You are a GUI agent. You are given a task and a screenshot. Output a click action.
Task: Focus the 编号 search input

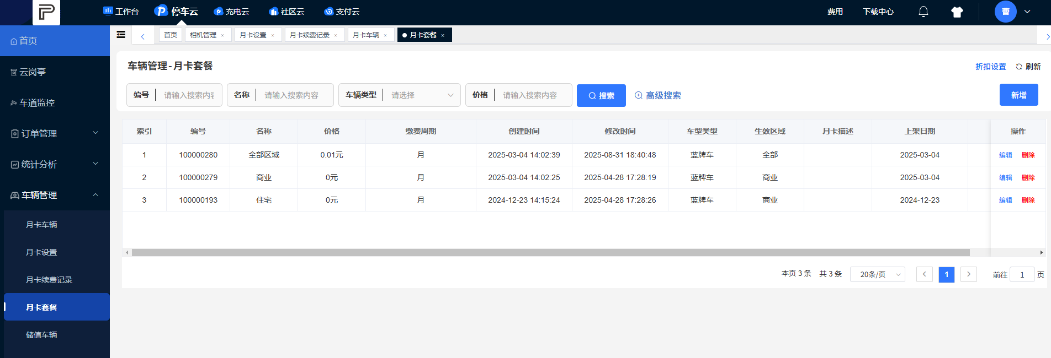pyautogui.click(x=189, y=95)
